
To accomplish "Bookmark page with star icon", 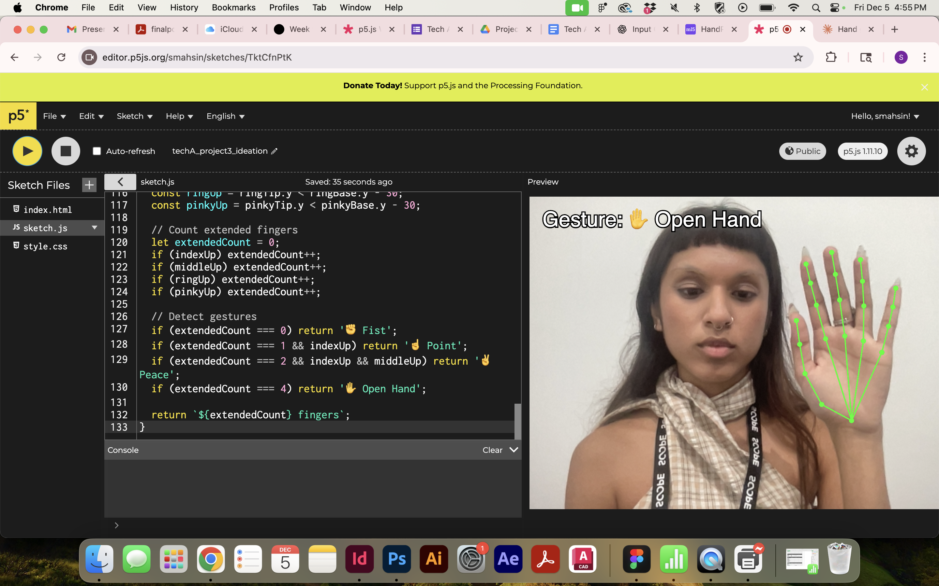I will pos(798,57).
